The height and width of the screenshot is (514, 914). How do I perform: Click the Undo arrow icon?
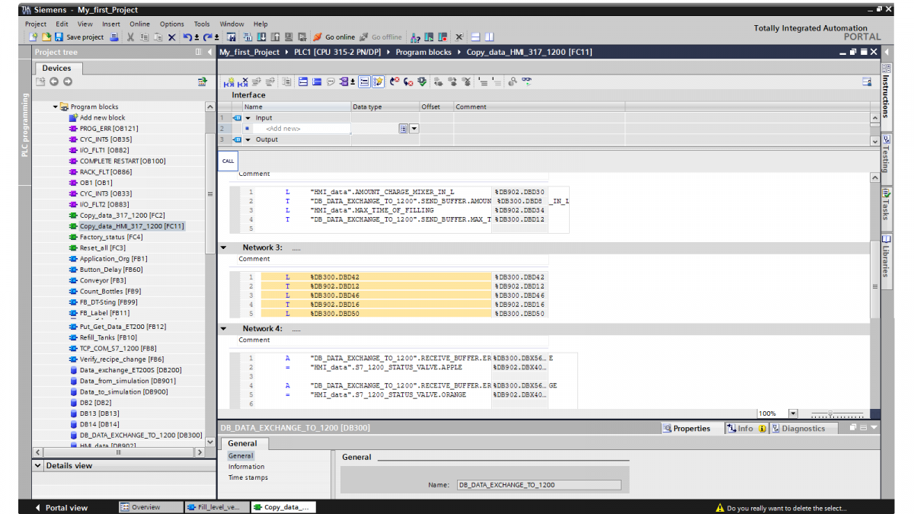tap(187, 37)
